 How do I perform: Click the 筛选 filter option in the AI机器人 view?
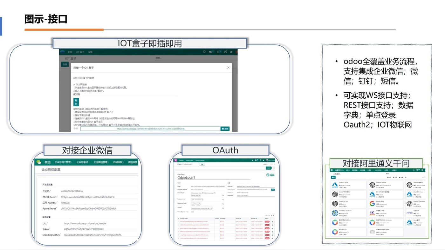coord(389,177)
